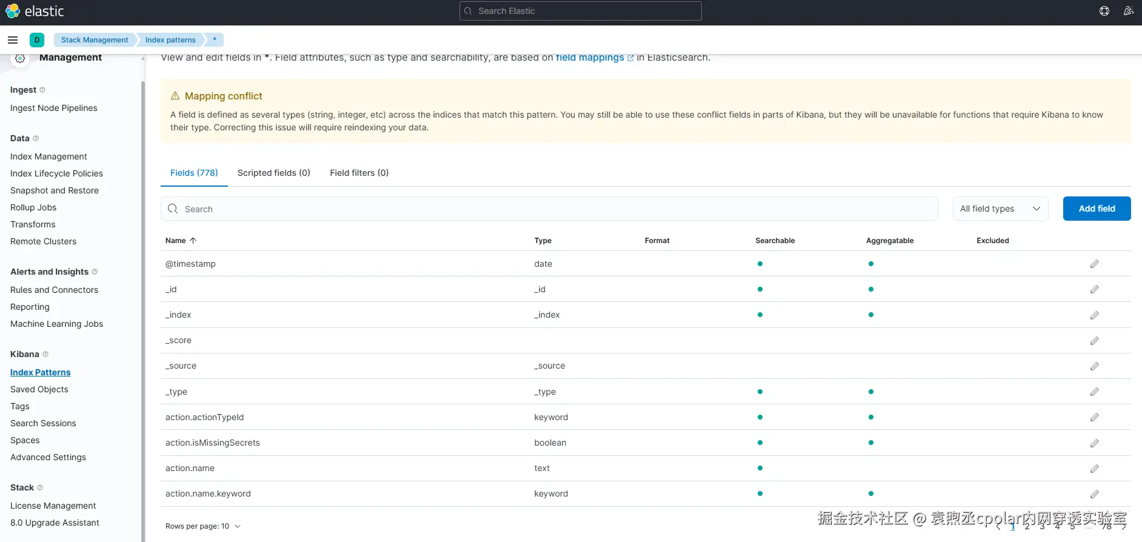Open the All field types dropdown
1142x542 pixels.
click(x=1000, y=209)
